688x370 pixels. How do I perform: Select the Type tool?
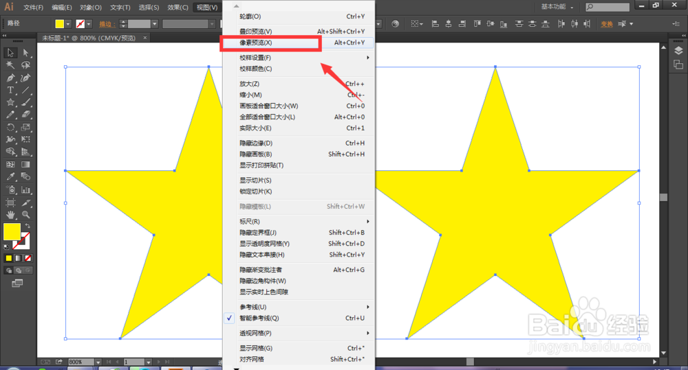[x=10, y=90]
